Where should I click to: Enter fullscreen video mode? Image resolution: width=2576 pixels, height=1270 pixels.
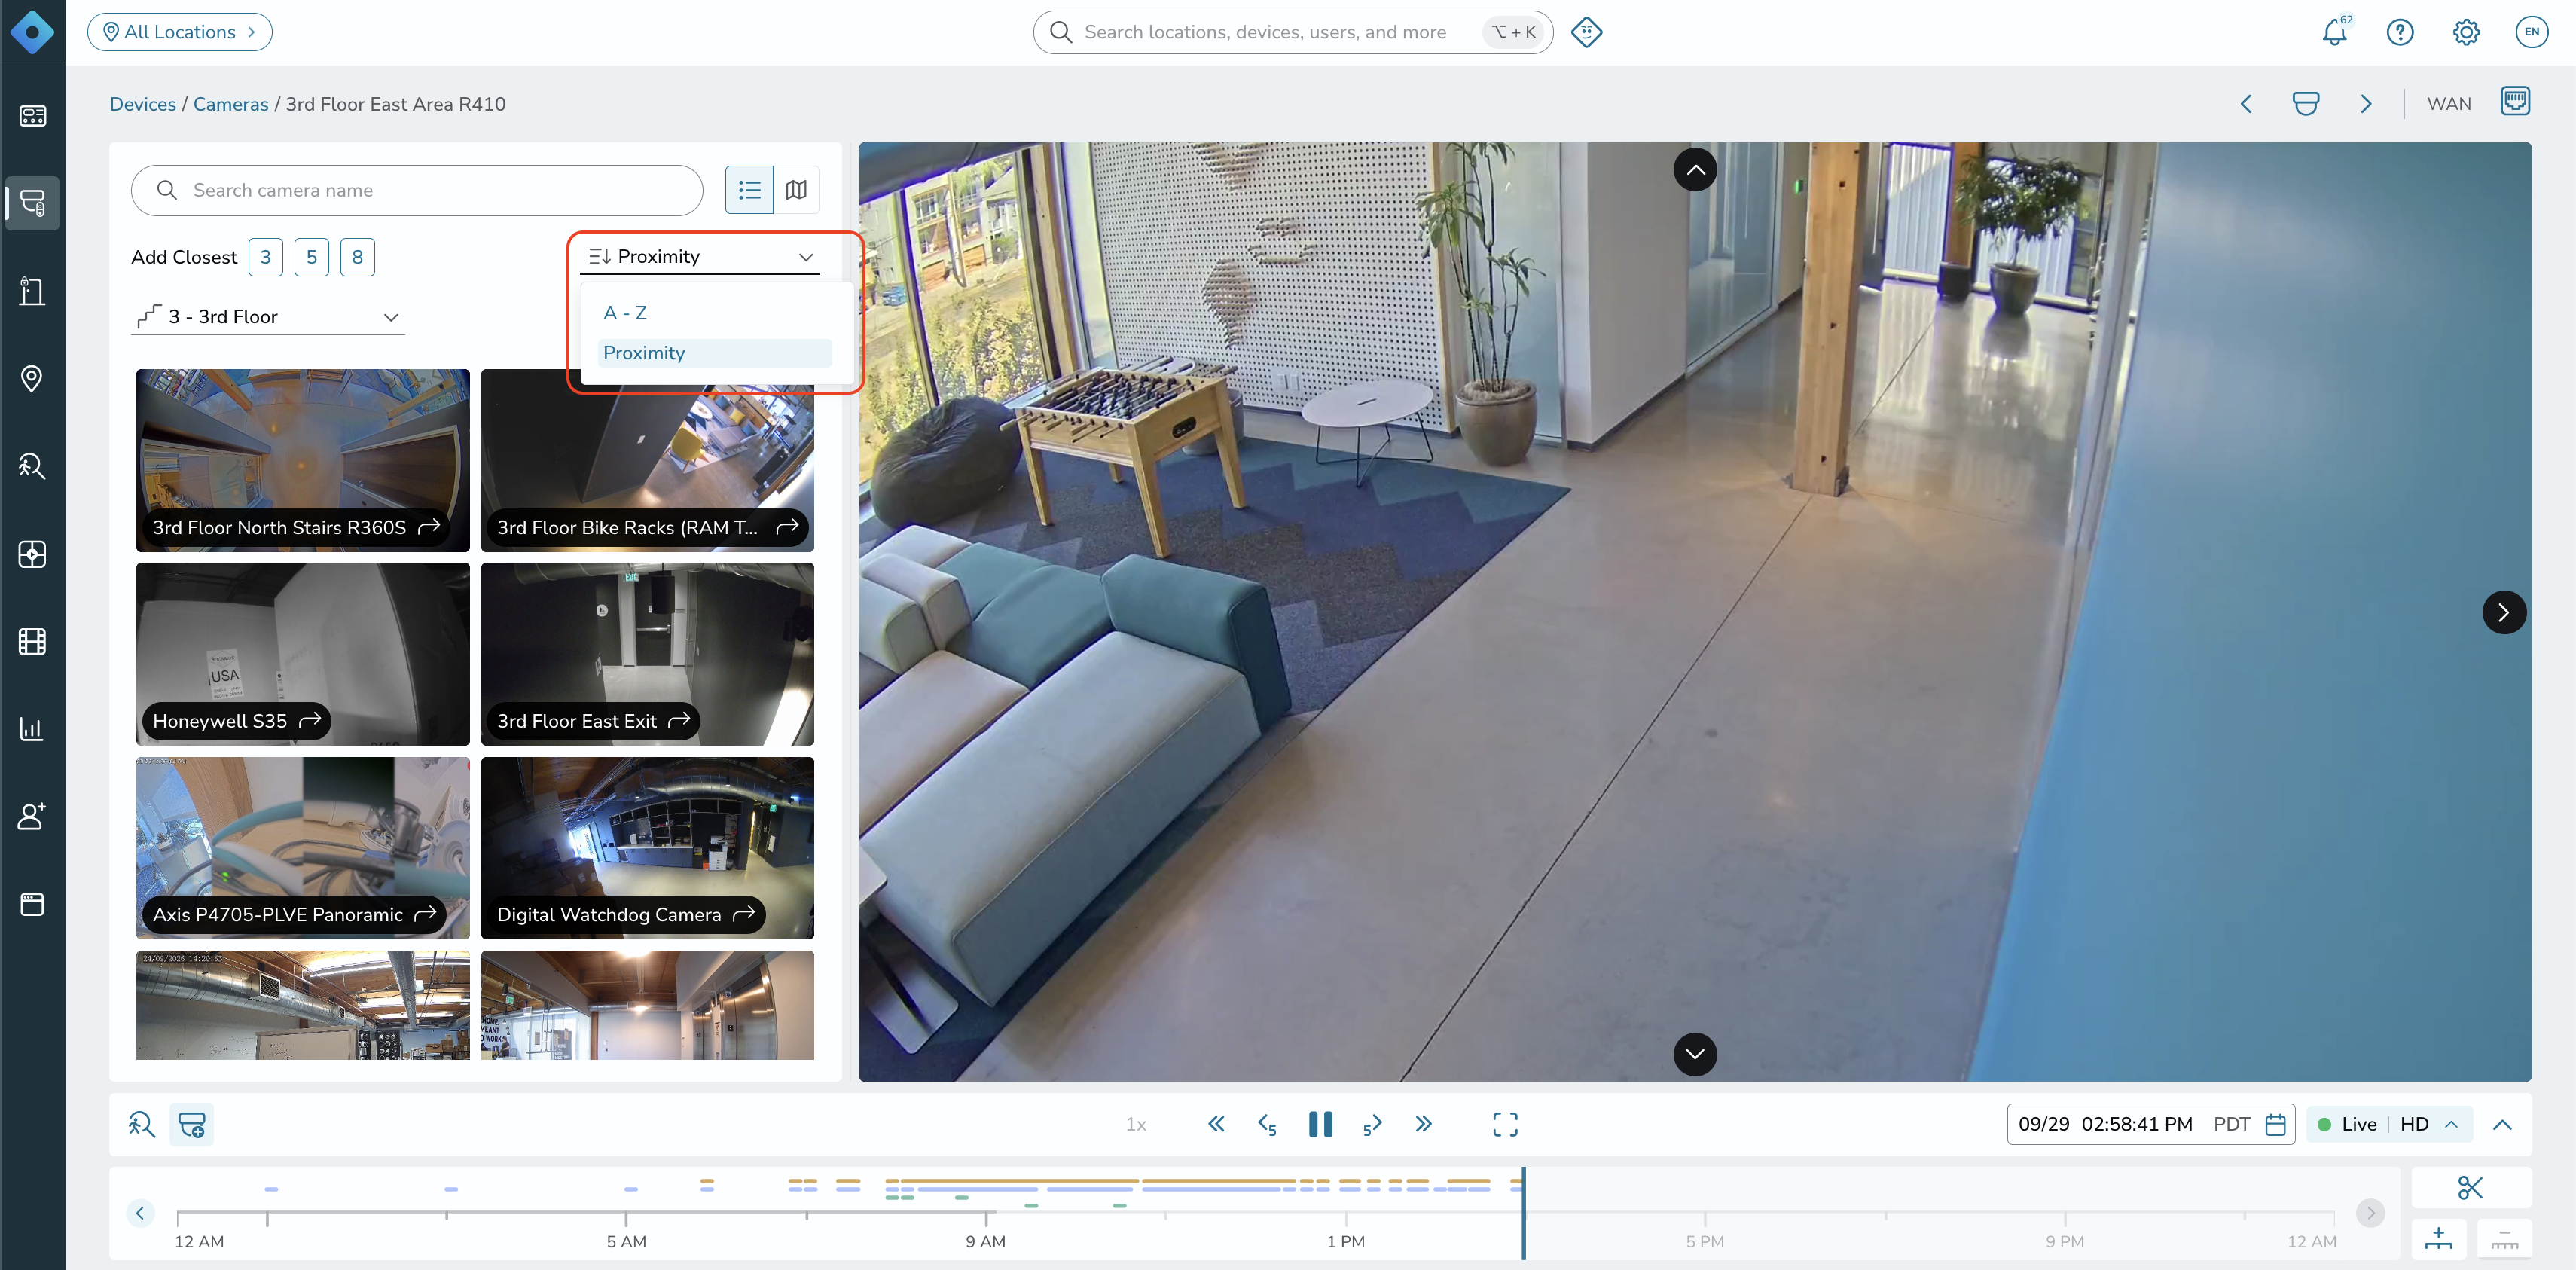pos(1505,1124)
